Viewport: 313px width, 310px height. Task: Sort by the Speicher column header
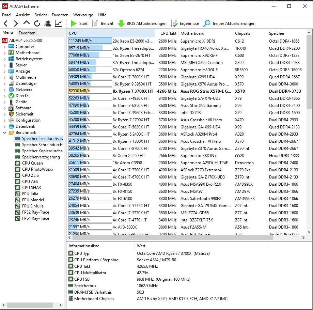[x=286, y=33]
